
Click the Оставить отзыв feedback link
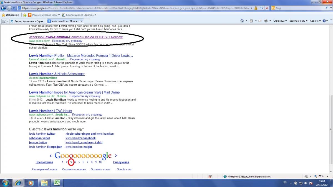point(100,169)
